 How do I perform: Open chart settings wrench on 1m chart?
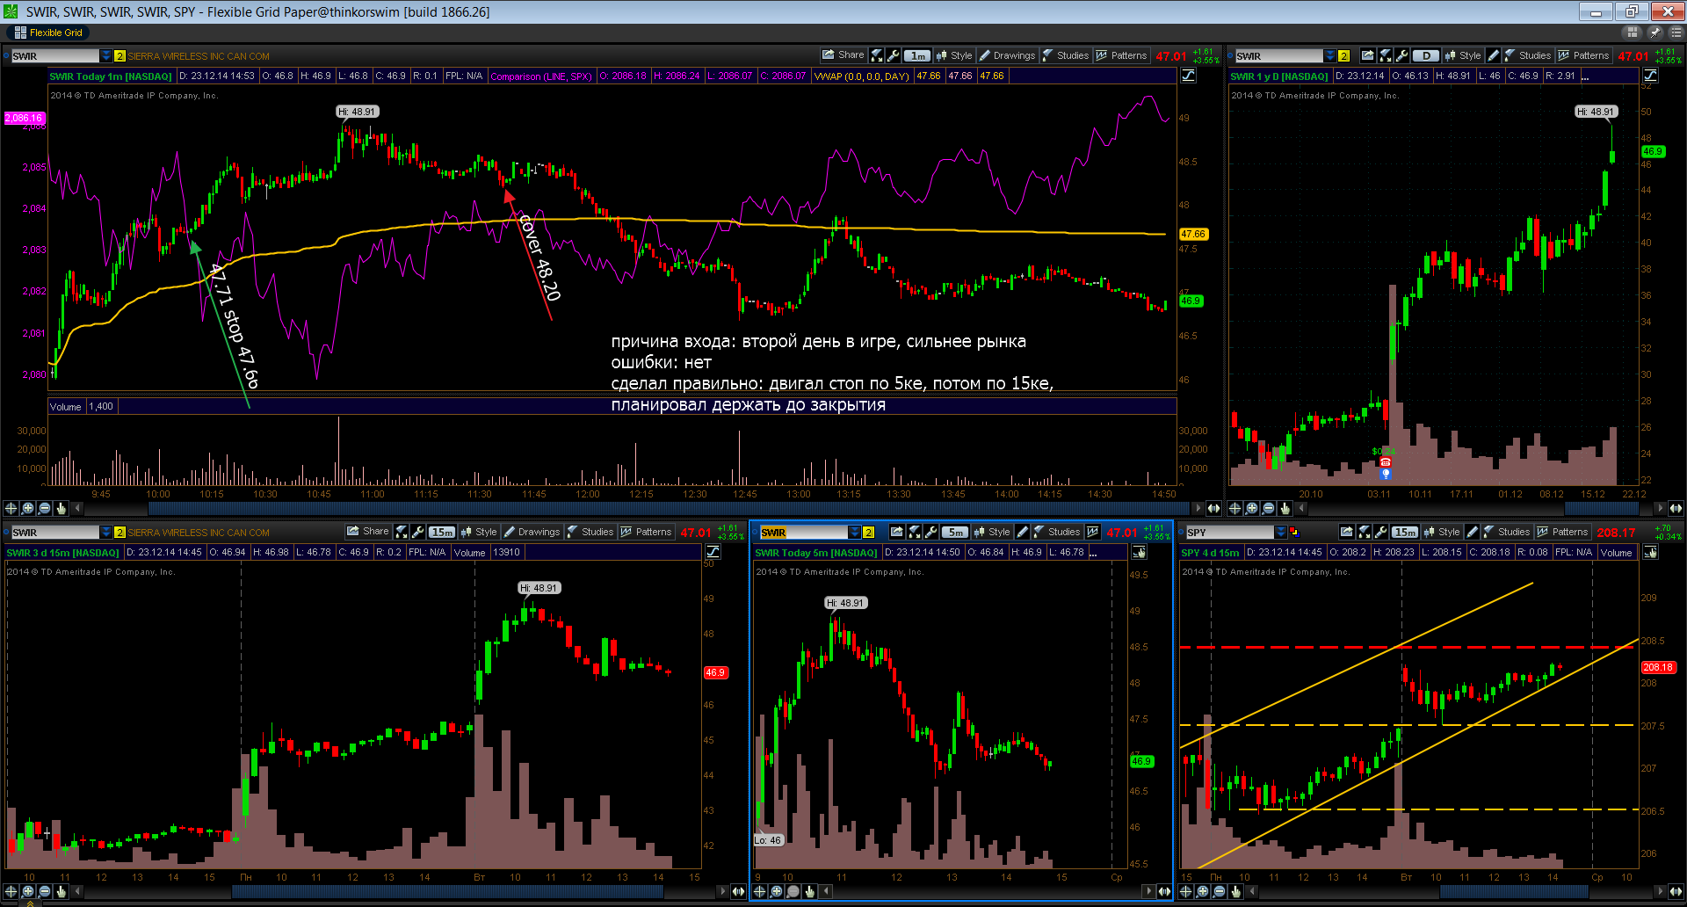pyautogui.click(x=893, y=55)
